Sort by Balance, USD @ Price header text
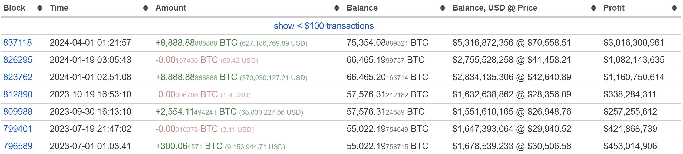Image resolution: width=683 pixels, height=154 pixels. point(495,8)
